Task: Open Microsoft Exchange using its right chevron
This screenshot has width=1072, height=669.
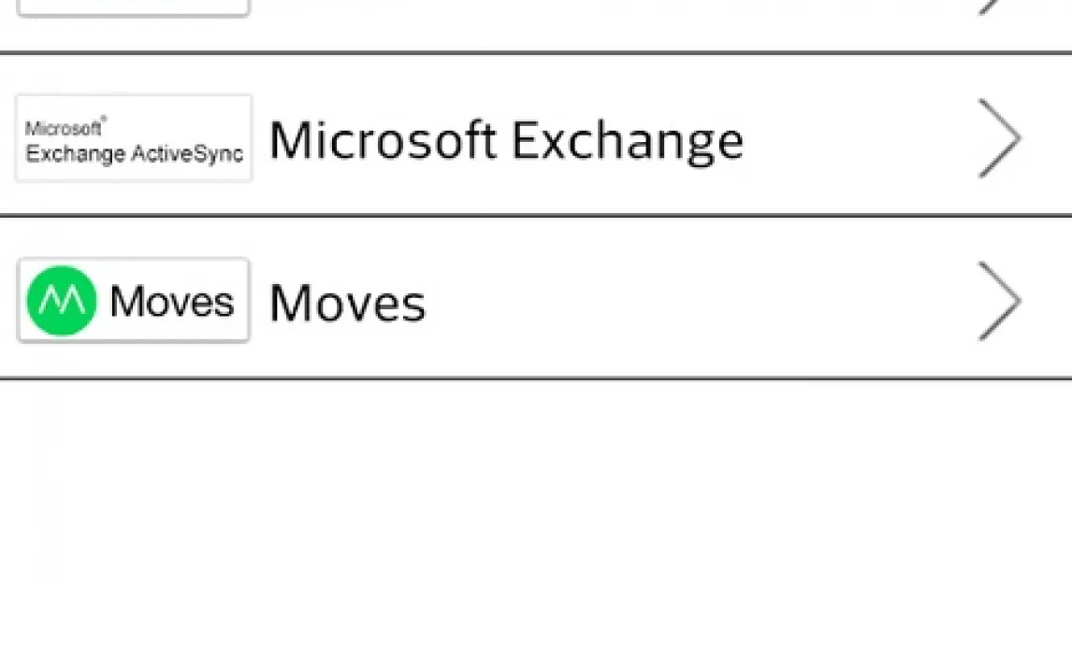Action: coord(999,138)
